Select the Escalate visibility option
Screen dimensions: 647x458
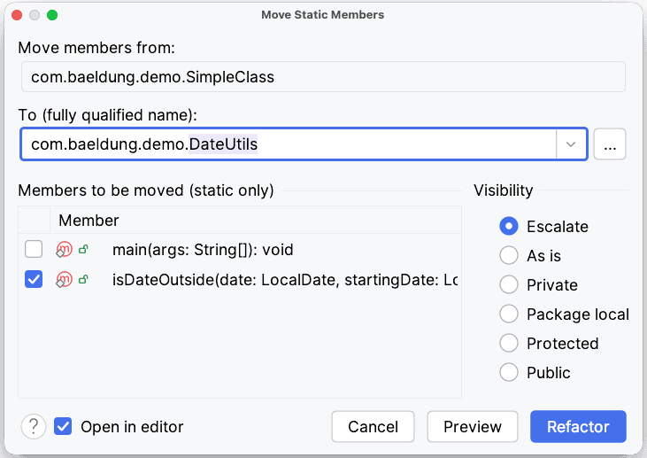[x=509, y=226]
